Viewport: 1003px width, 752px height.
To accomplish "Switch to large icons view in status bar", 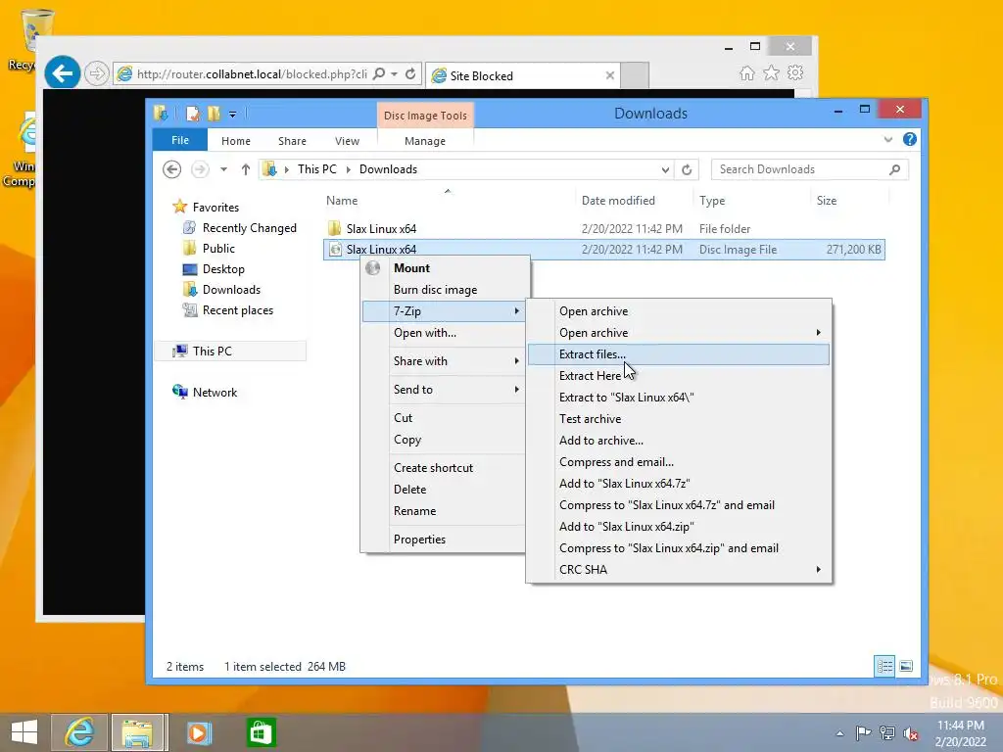I will pyautogui.click(x=906, y=666).
